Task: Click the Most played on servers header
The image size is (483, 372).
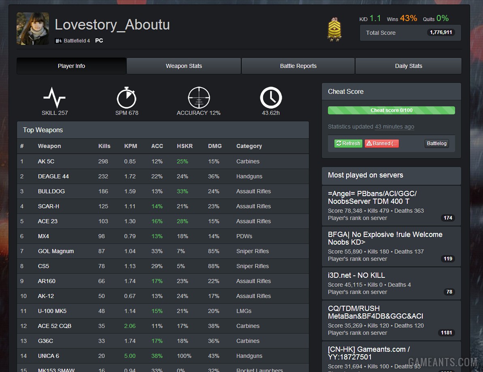Action: [391, 175]
